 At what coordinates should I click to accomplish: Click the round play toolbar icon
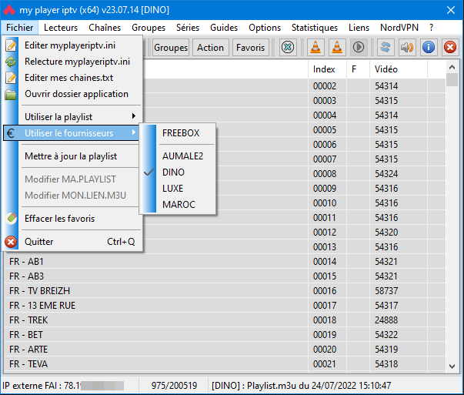359,48
